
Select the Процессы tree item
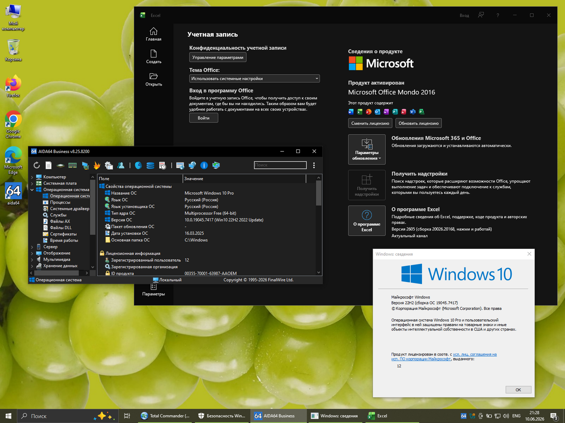[x=60, y=202]
